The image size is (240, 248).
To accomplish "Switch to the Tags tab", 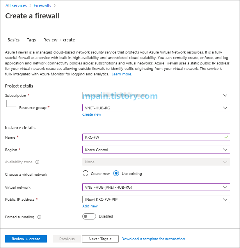I will click(x=31, y=40).
